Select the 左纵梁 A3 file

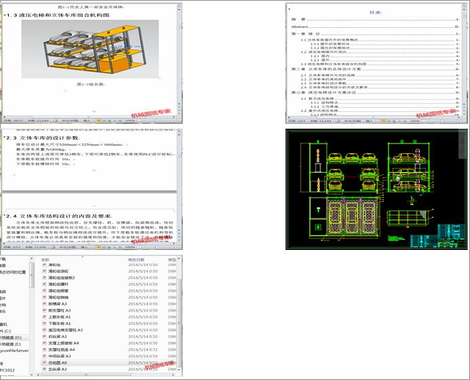click(58, 369)
